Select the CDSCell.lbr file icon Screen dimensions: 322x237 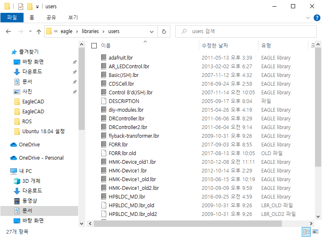coord(104,84)
